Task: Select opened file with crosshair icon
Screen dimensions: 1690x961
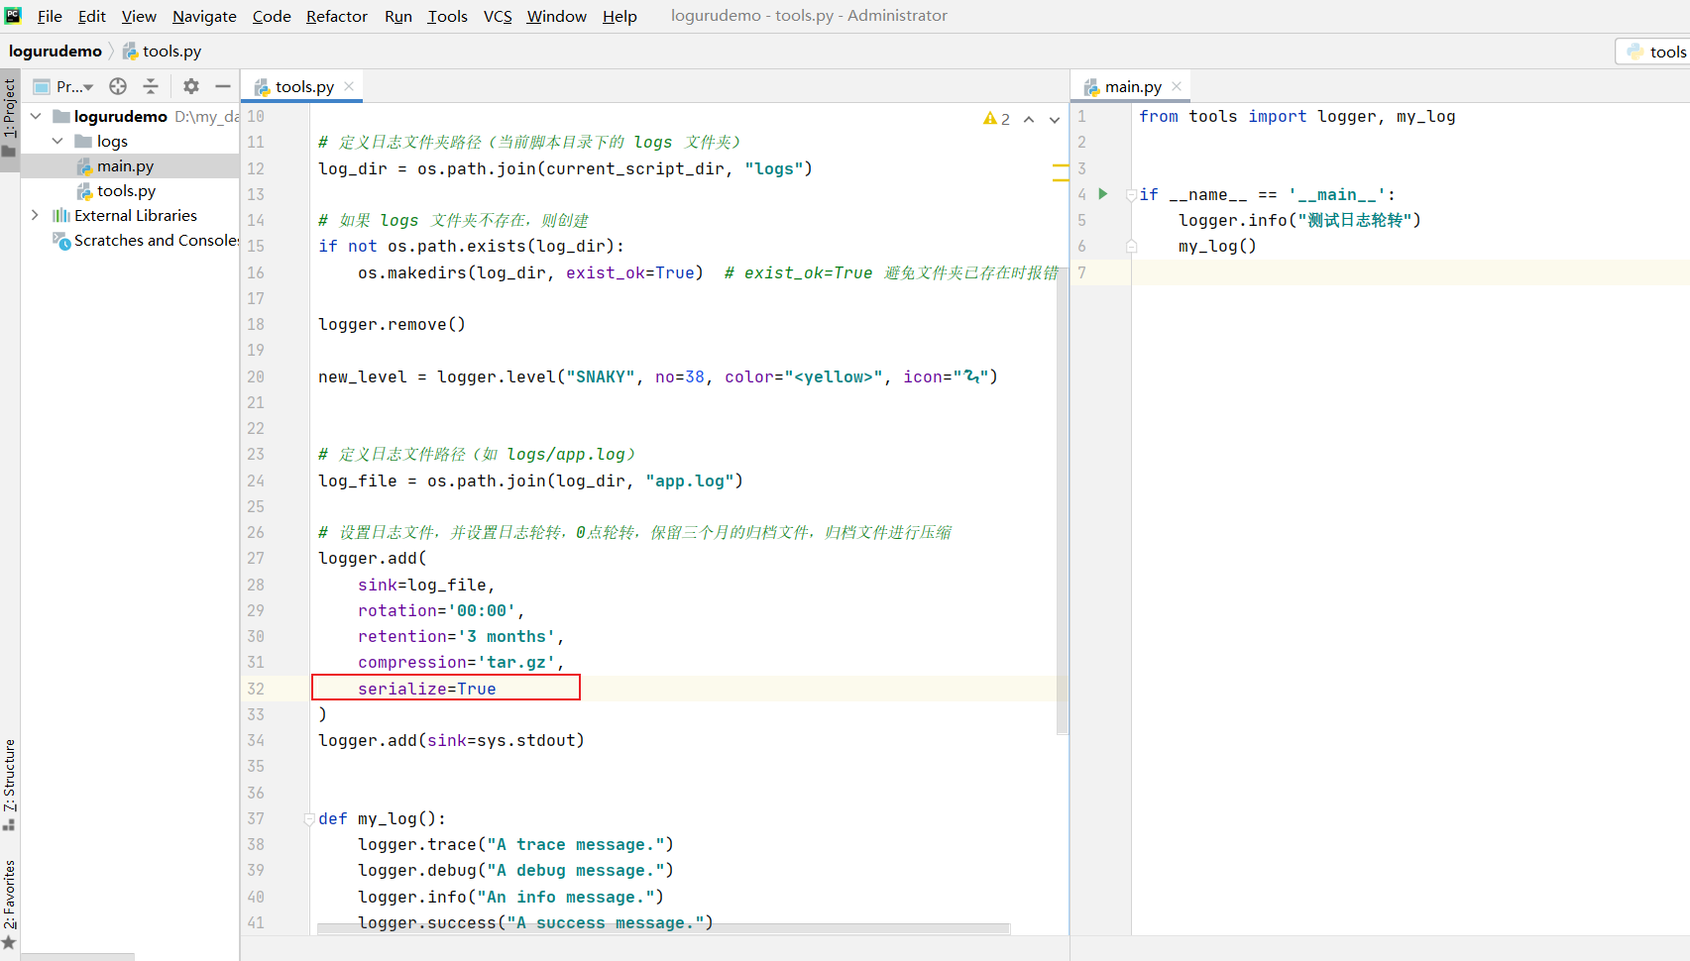Action: pyautogui.click(x=117, y=86)
